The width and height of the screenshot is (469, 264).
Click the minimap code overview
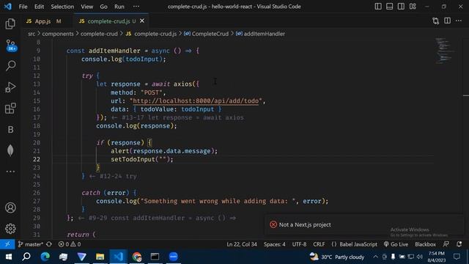[445, 51]
